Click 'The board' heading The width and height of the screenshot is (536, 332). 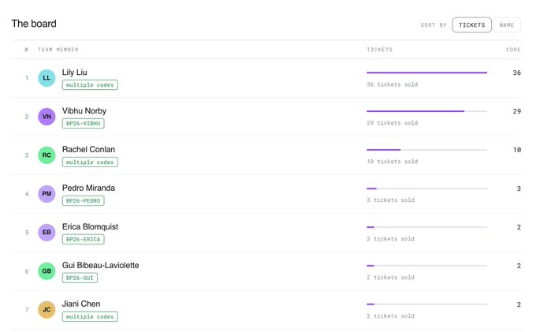[x=34, y=24]
